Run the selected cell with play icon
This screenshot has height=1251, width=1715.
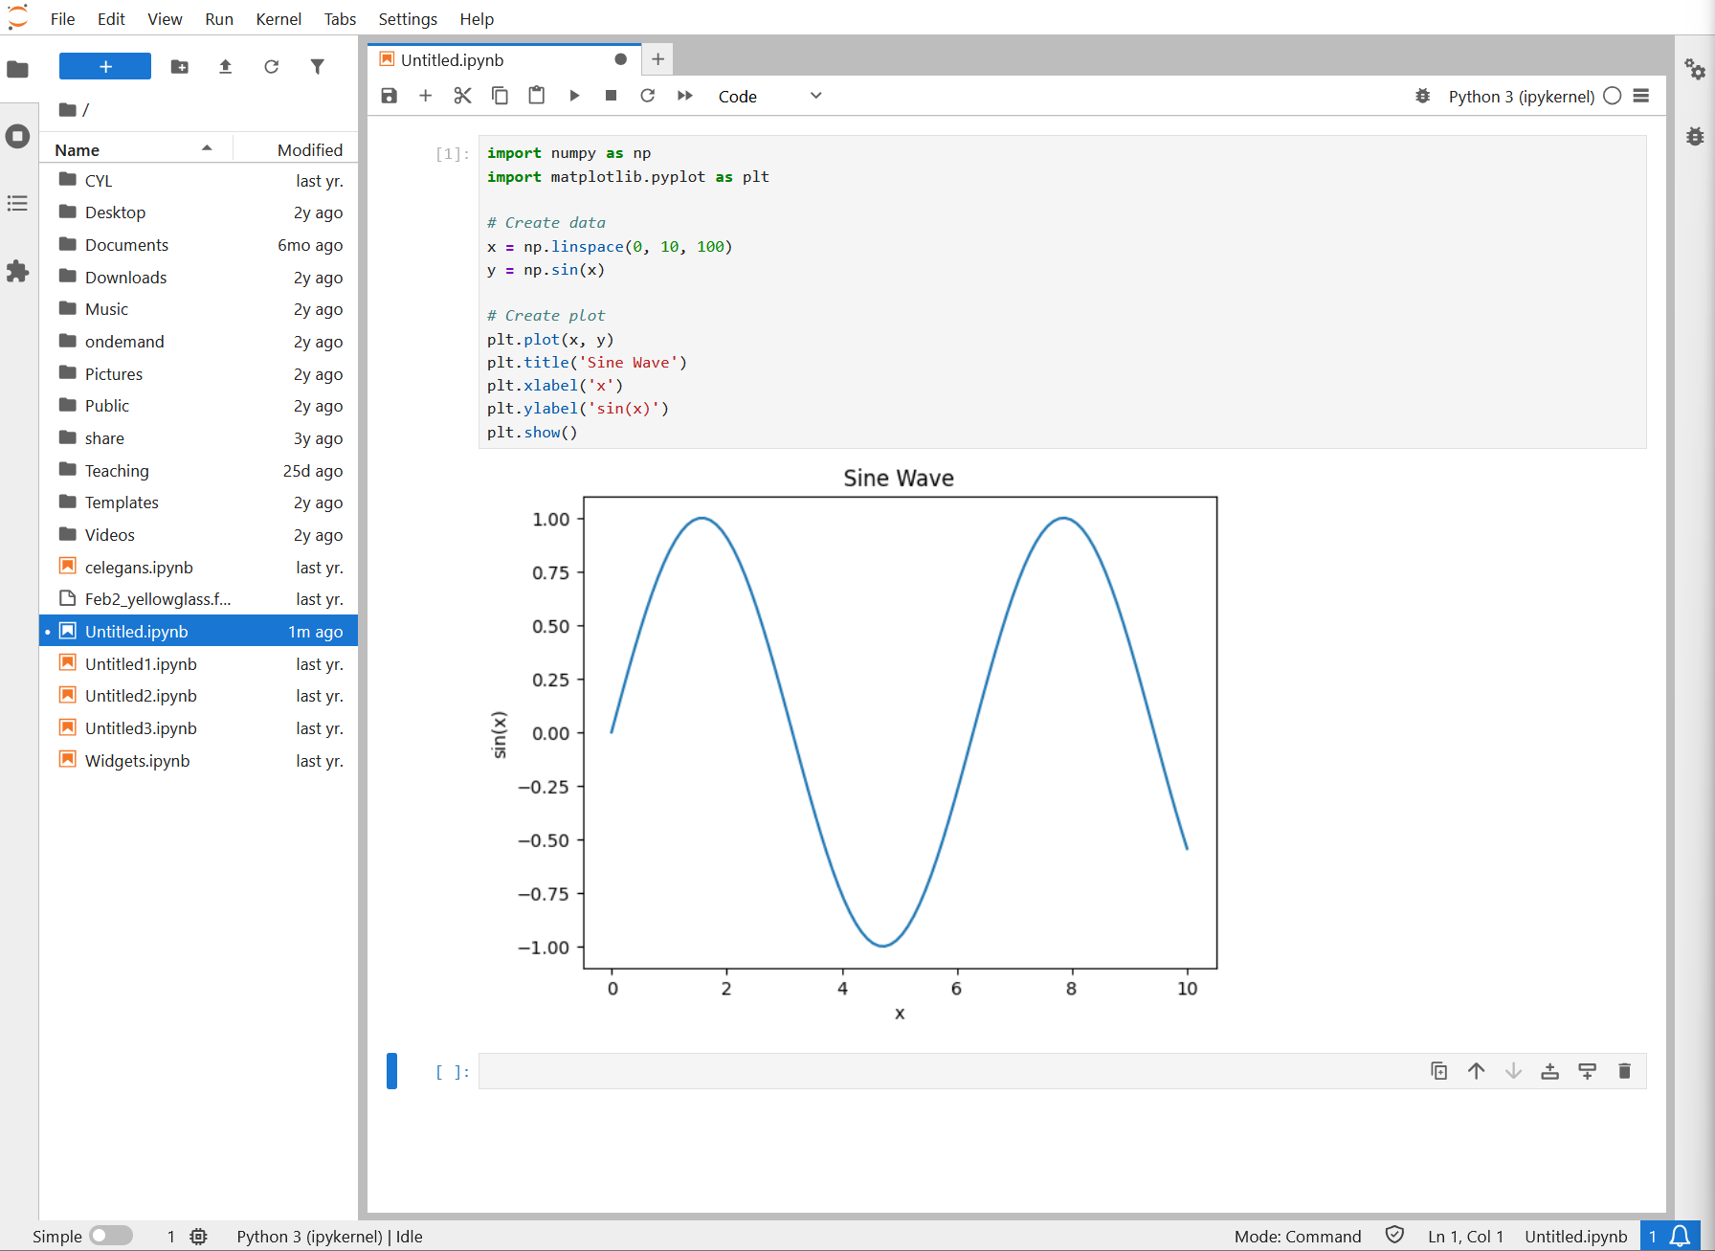(574, 96)
